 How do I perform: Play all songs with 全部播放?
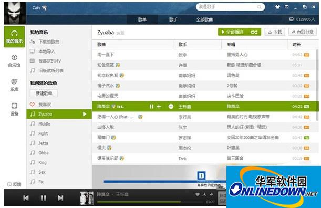click(232, 32)
